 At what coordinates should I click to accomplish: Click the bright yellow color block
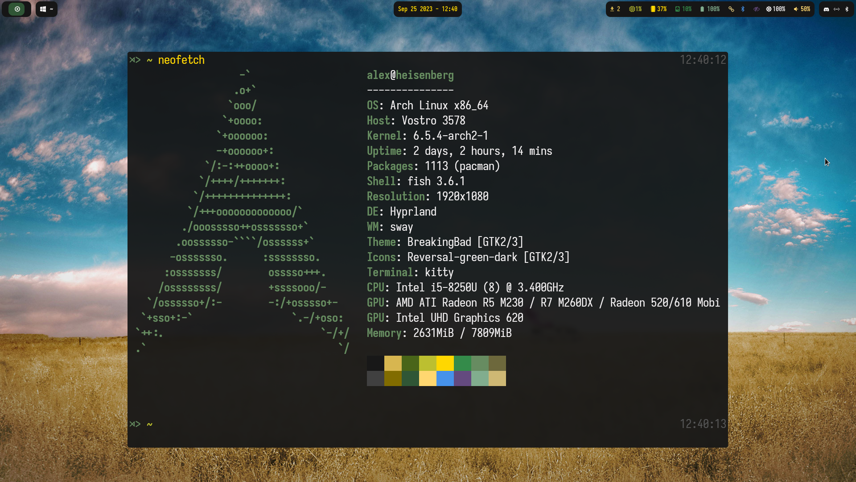pyautogui.click(x=445, y=363)
